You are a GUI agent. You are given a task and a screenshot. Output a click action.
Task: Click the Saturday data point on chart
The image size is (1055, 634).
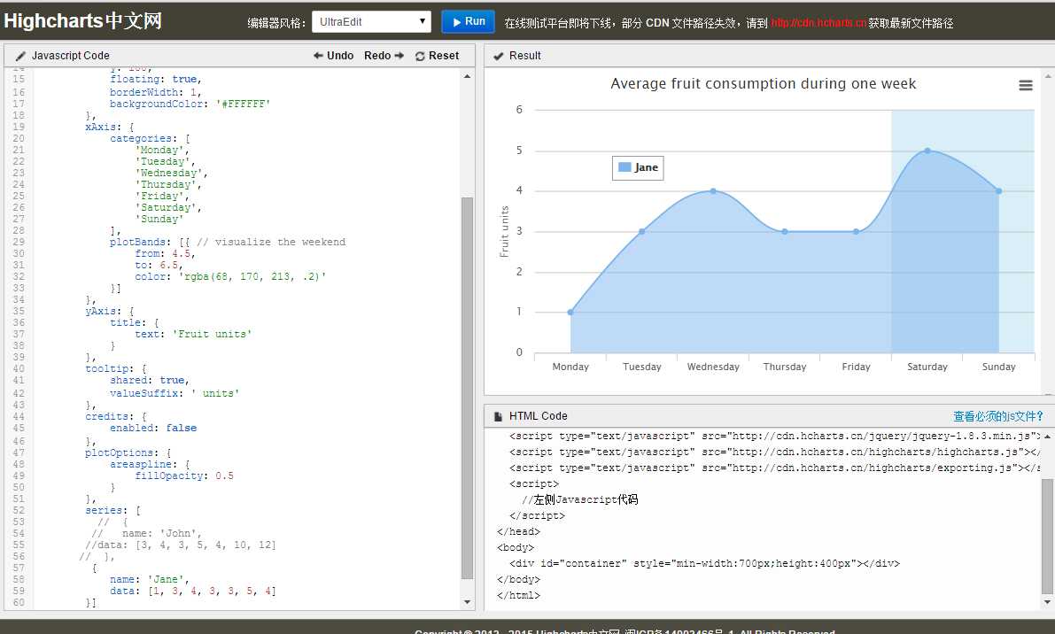(927, 151)
